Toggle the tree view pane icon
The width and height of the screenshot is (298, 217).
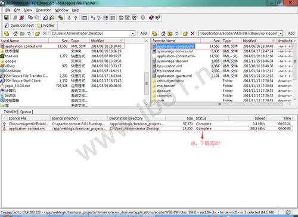click(85, 17)
